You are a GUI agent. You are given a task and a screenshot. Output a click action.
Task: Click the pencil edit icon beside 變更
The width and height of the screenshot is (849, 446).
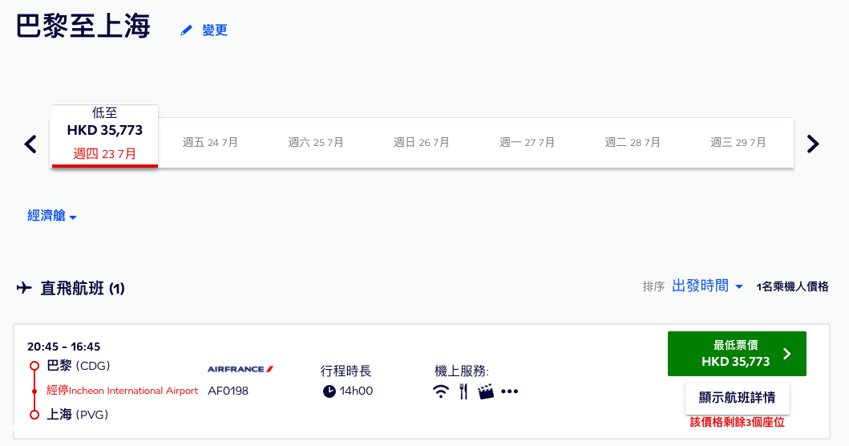pyautogui.click(x=186, y=30)
